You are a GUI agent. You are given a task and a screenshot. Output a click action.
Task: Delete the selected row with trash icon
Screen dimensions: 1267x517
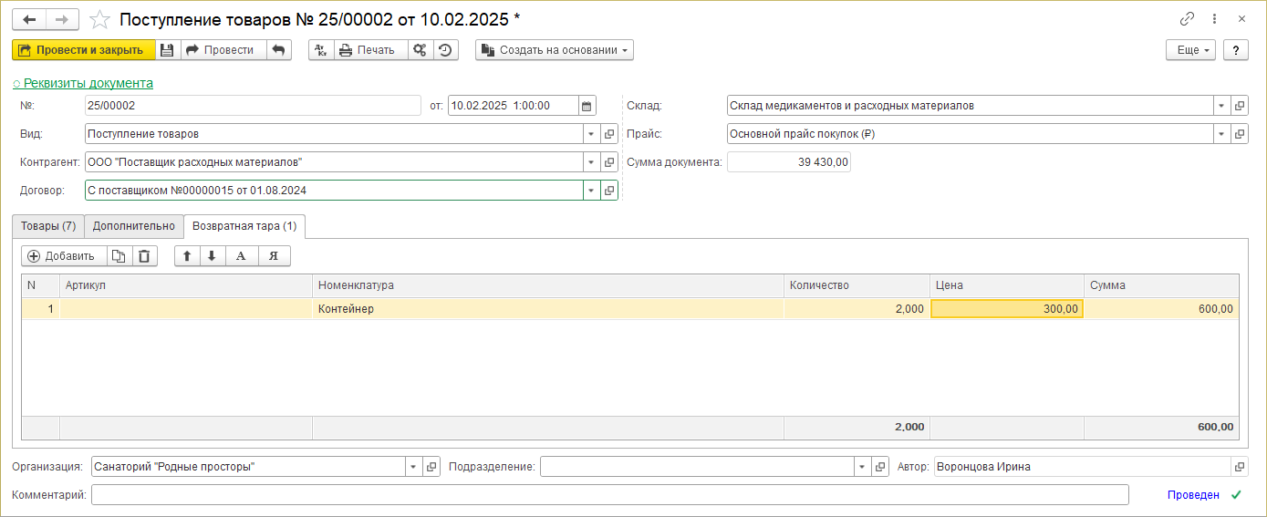click(144, 256)
